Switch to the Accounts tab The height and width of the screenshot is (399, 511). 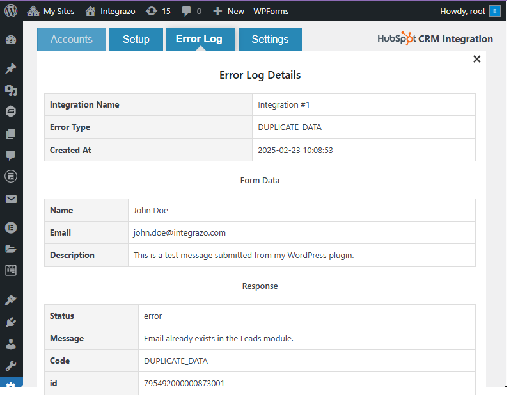(72, 39)
